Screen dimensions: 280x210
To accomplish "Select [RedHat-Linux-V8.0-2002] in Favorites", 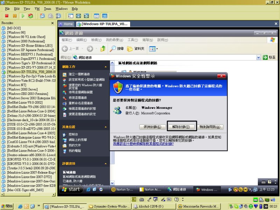I will point(25,103).
